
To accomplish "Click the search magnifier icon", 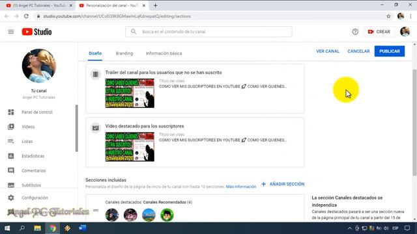I will [134, 32].
